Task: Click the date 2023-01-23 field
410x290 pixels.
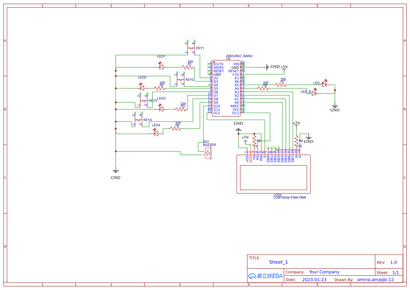Action: point(314,279)
